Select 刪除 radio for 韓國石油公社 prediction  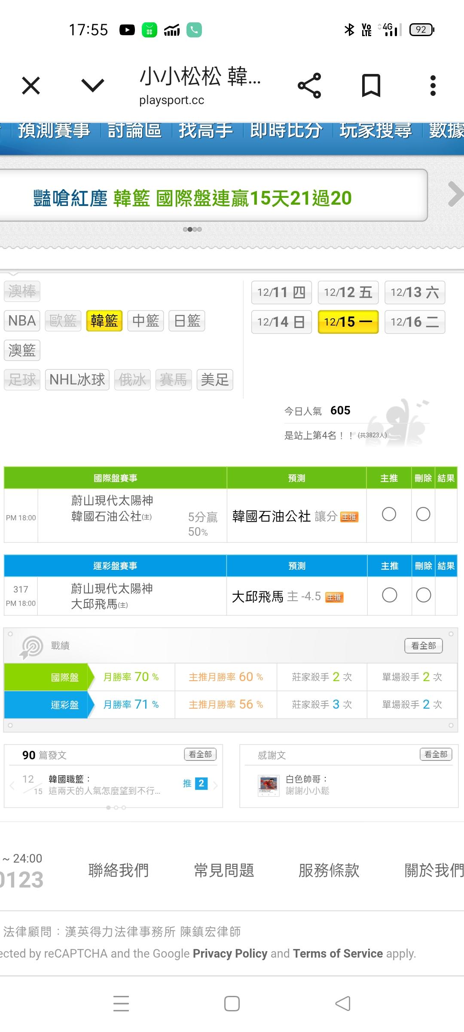tap(423, 514)
